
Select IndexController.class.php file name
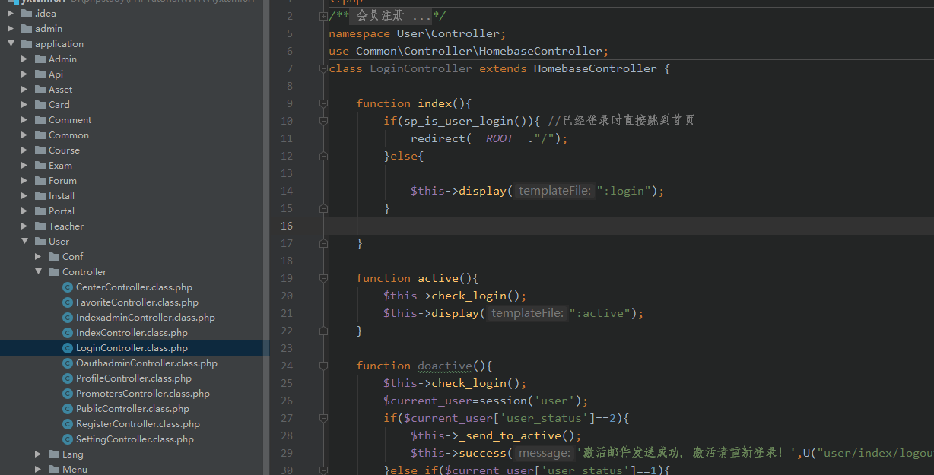click(132, 333)
